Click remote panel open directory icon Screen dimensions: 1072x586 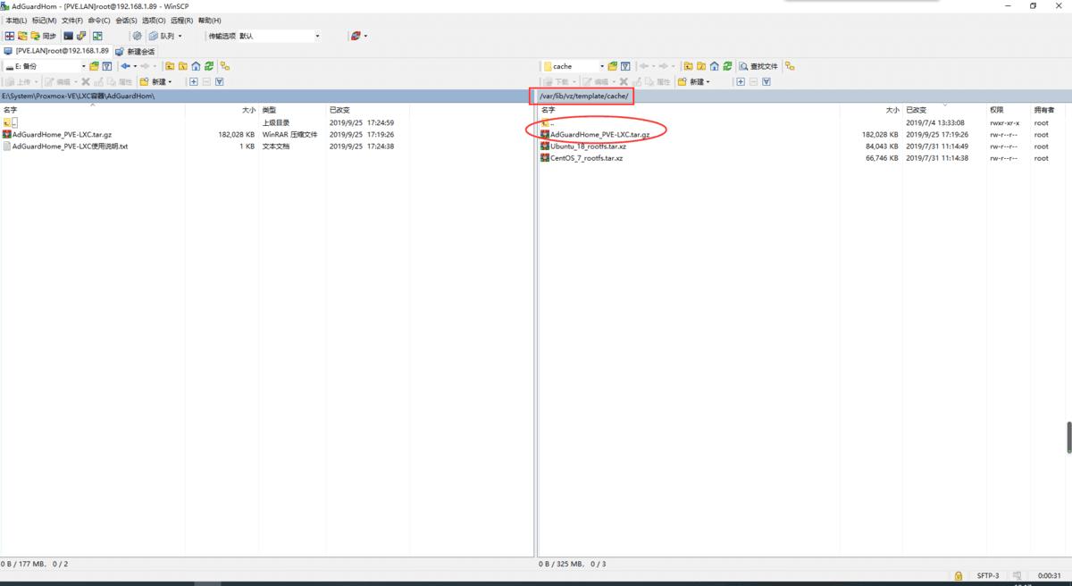612,66
